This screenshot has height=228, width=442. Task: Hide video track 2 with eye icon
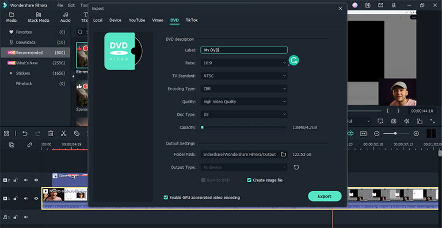click(36, 180)
